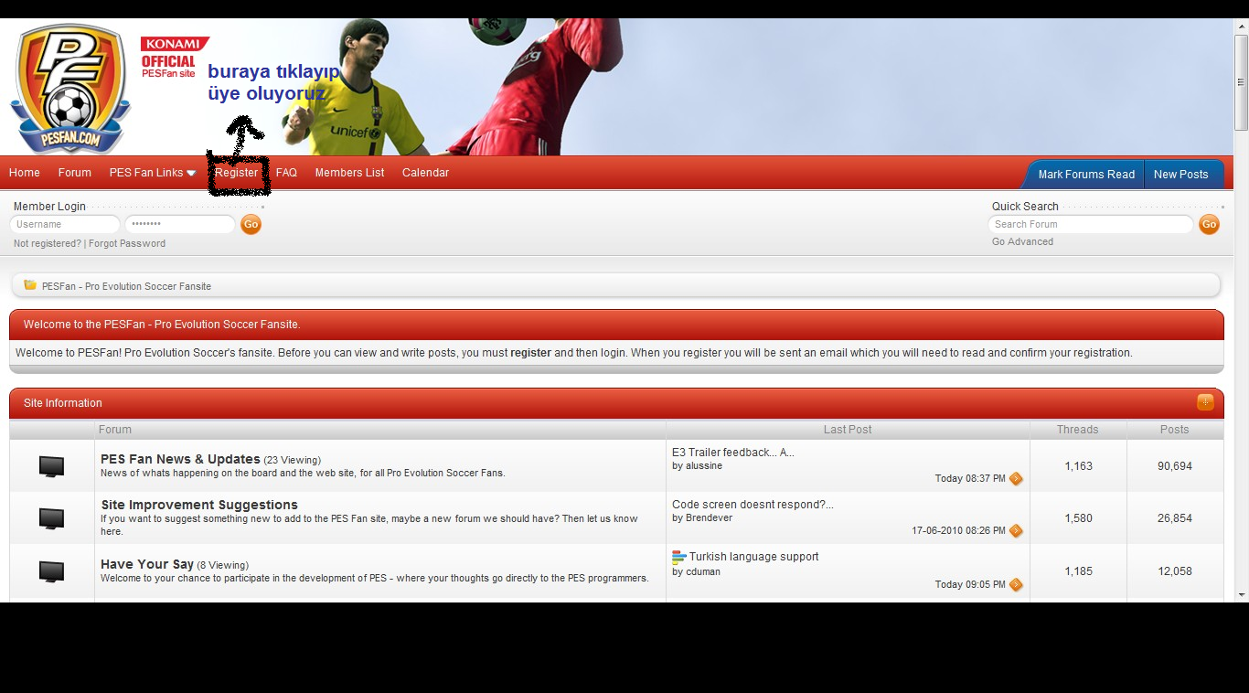Click the PES Fan News & Updates forum status icon
The width and height of the screenshot is (1249, 693).
click(52, 466)
